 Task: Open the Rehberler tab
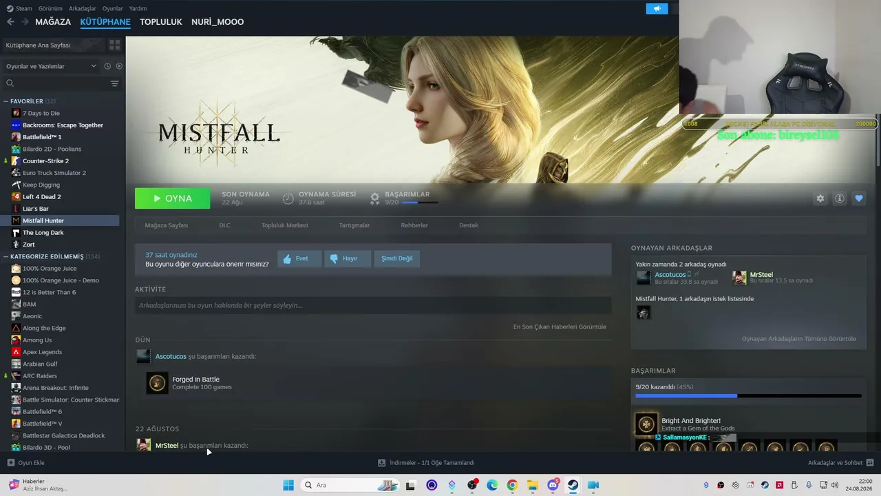pyautogui.click(x=414, y=225)
